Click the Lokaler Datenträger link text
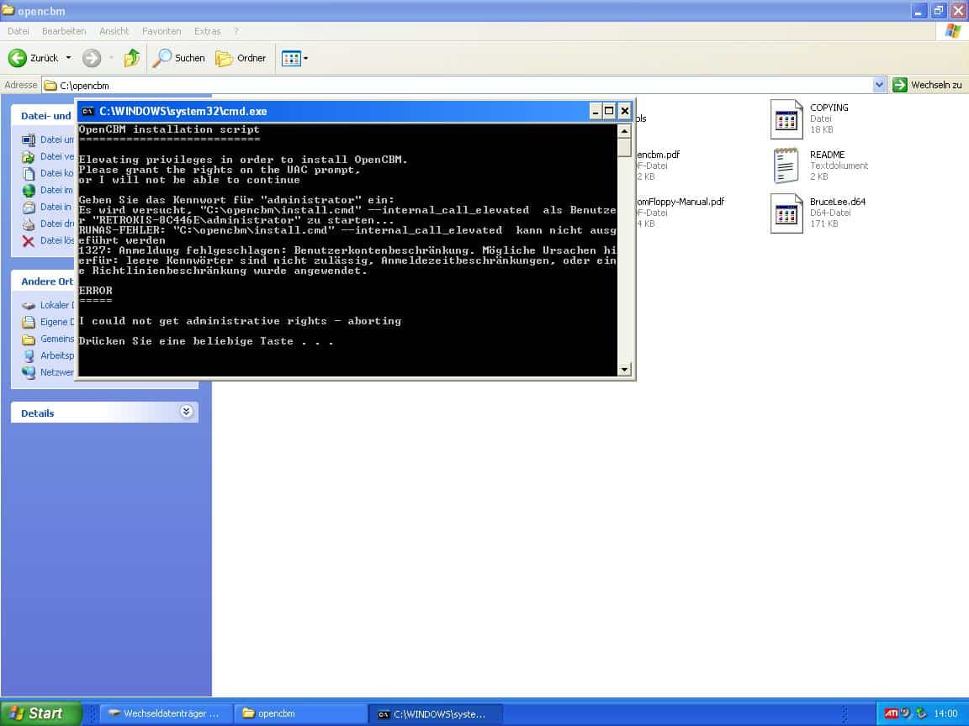 [x=57, y=305]
